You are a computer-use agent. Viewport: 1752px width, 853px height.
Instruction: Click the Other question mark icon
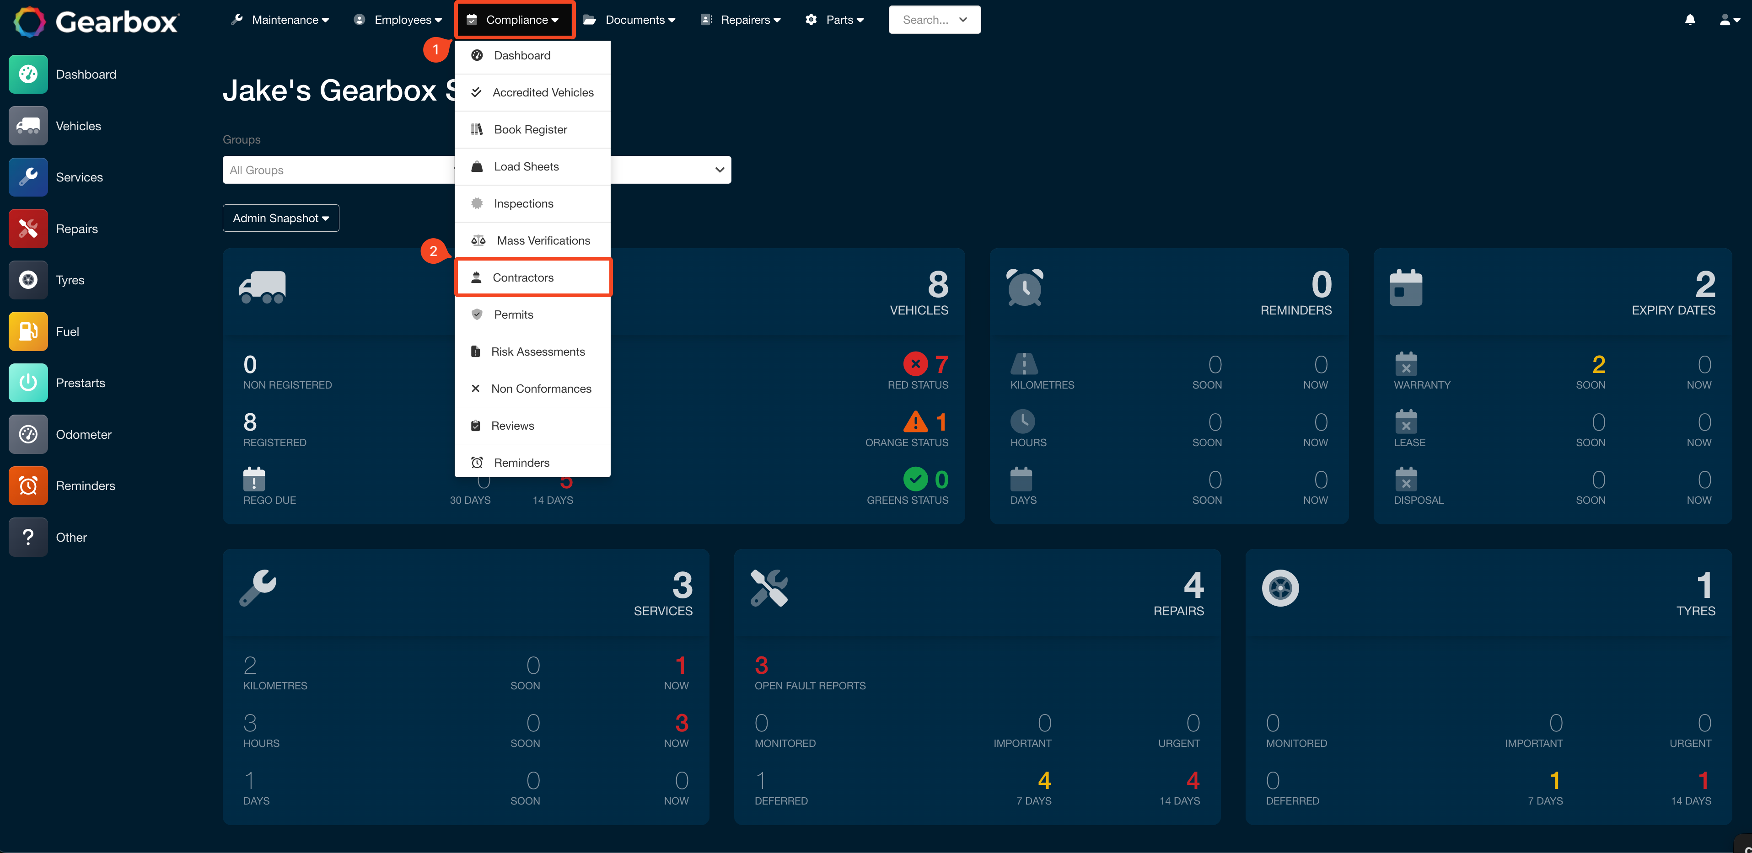tap(28, 537)
